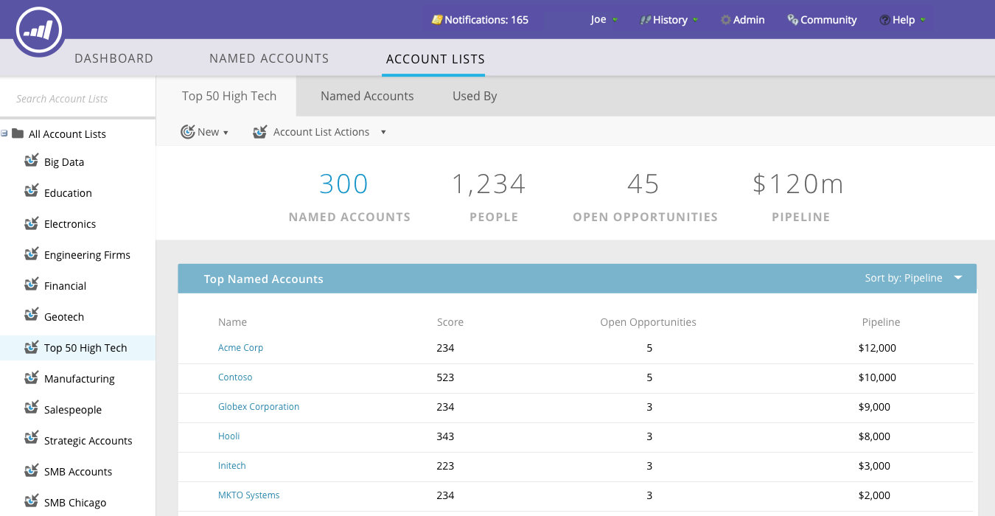Select the Manufacturing account list

pos(80,378)
